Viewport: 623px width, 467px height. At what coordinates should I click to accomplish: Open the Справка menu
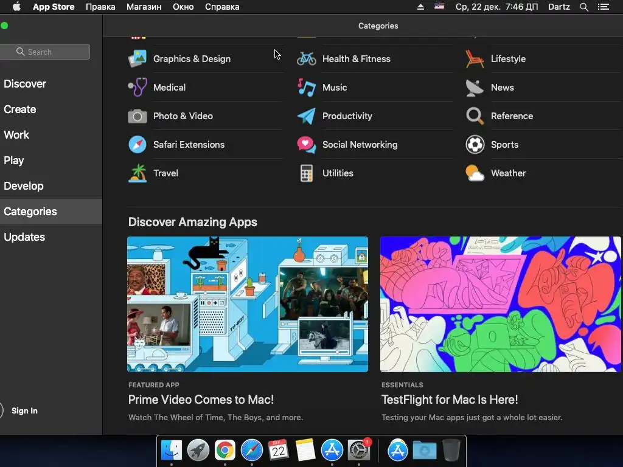click(x=222, y=7)
